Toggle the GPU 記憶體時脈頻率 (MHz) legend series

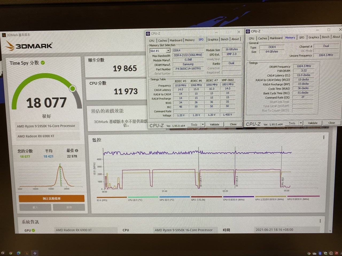pyautogui.click(x=269, y=199)
